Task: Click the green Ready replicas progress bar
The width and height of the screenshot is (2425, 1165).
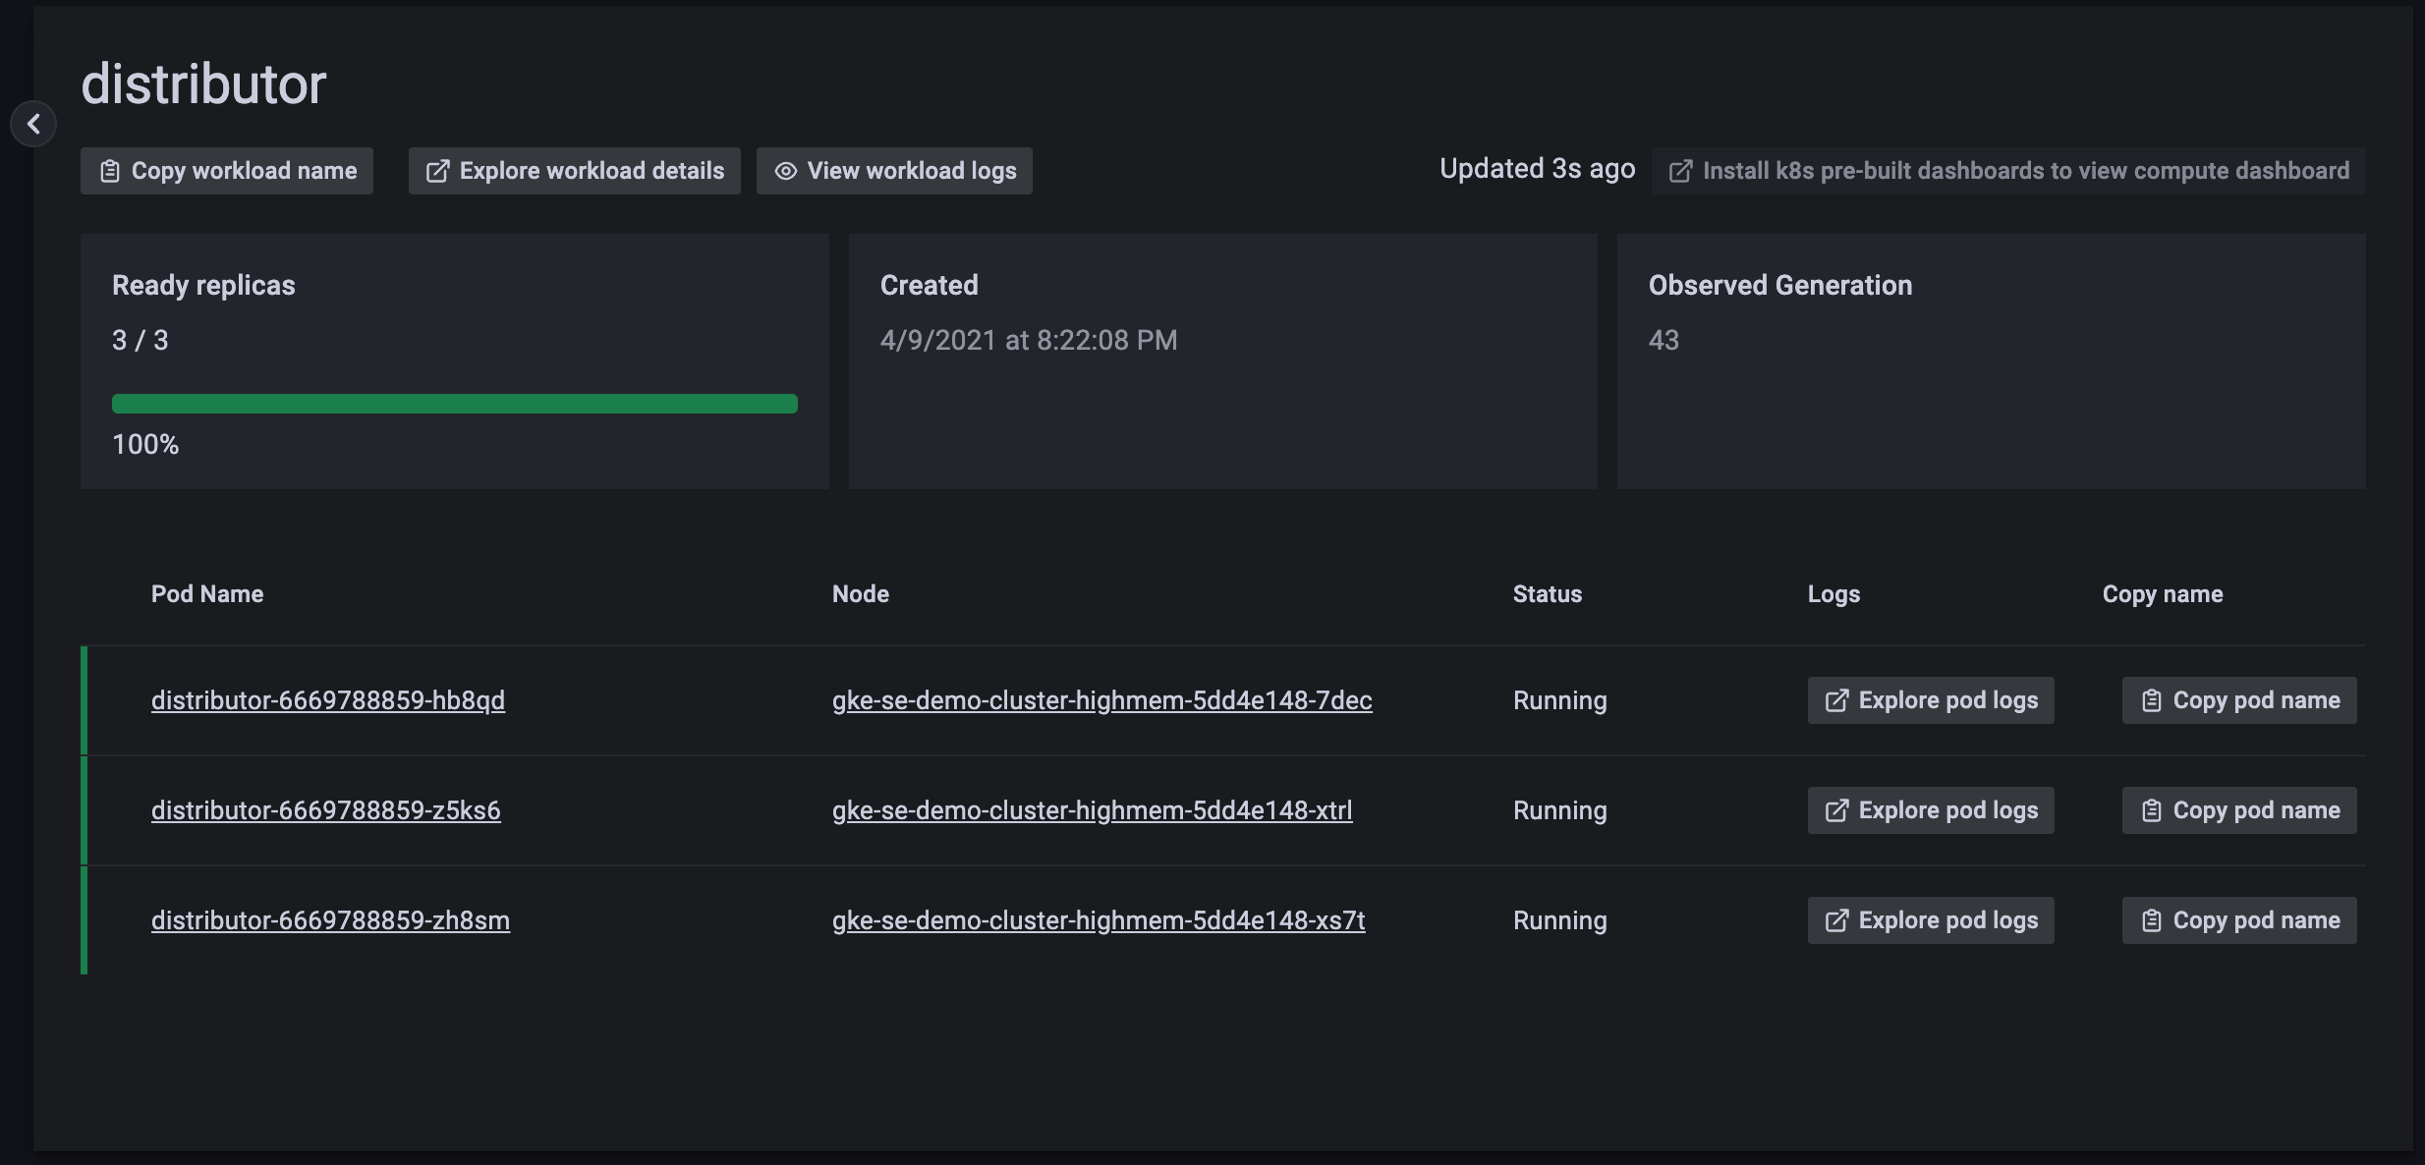Action: click(x=454, y=403)
